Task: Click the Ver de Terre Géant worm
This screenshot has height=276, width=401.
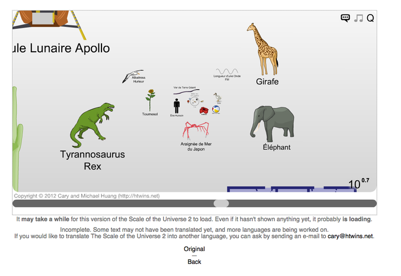Action: (x=188, y=92)
